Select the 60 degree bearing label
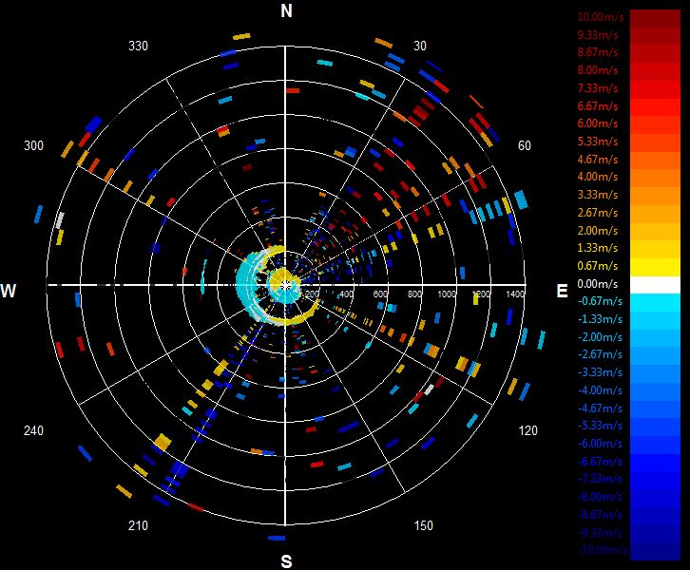This screenshot has height=570, width=690. click(x=524, y=145)
